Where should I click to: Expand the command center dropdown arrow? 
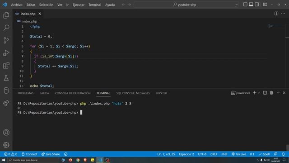pyautogui.click(x=237, y=5)
